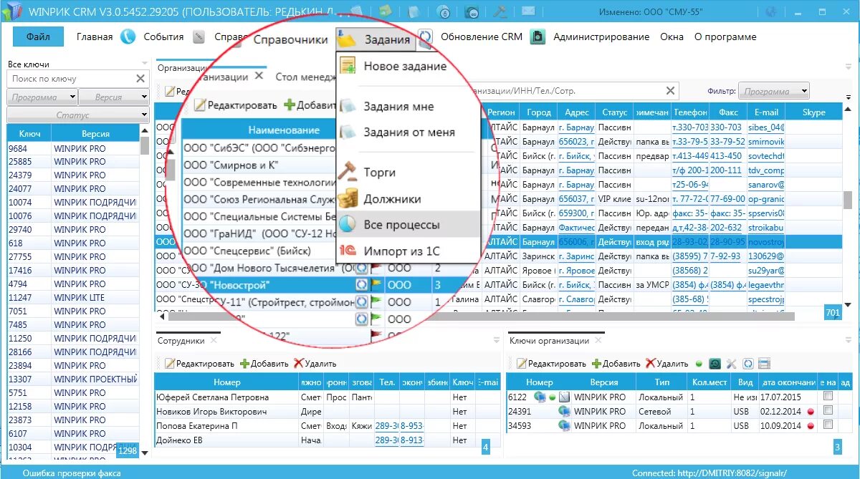Tick the checkbox in key 34593 row

pyautogui.click(x=828, y=425)
